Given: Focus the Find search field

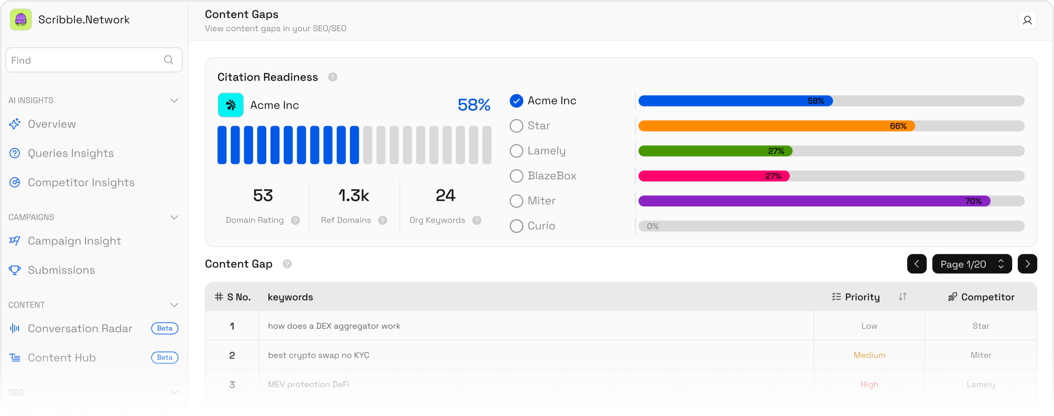Looking at the screenshot, I should click(x=94, y=60).
